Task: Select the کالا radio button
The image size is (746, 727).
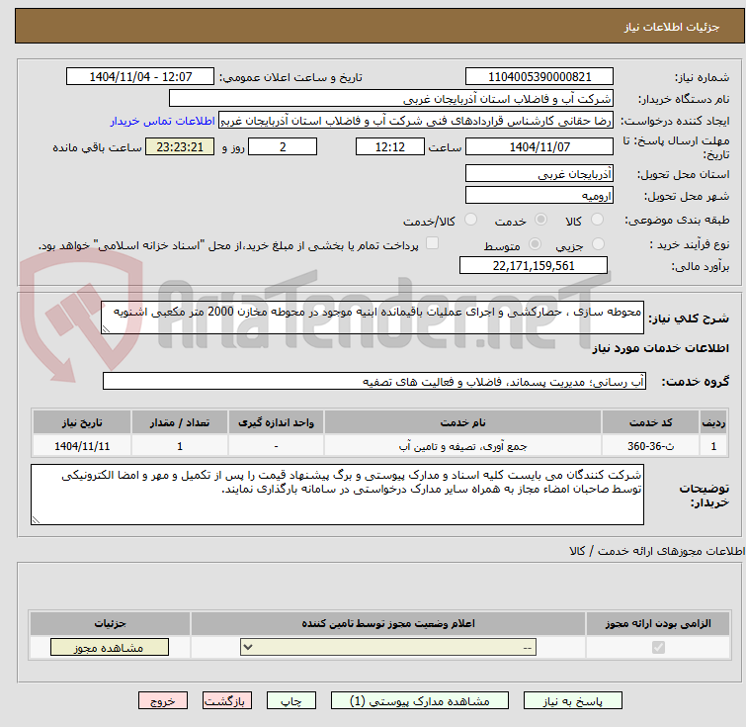Action: [x=597, y=220]
